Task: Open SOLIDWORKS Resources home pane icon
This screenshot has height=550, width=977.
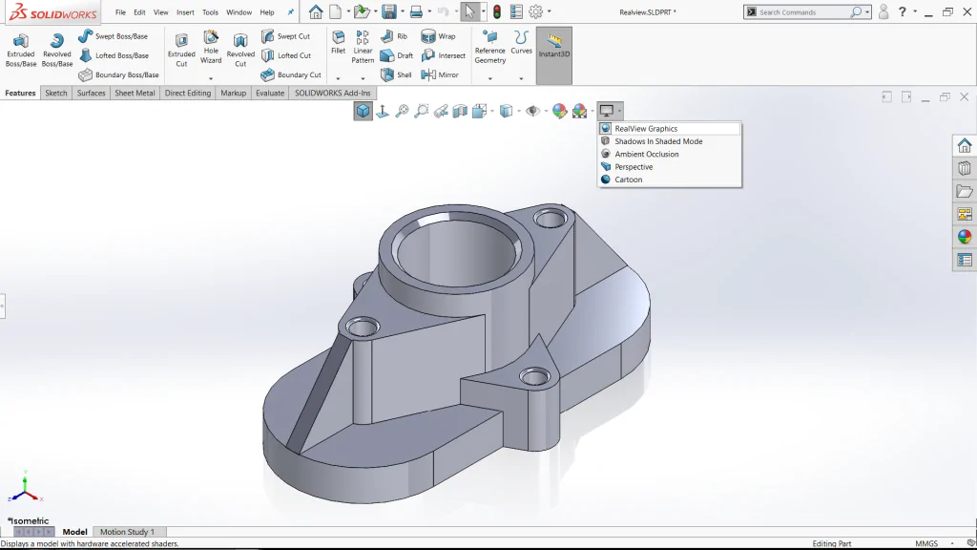Action: (965, 145)
